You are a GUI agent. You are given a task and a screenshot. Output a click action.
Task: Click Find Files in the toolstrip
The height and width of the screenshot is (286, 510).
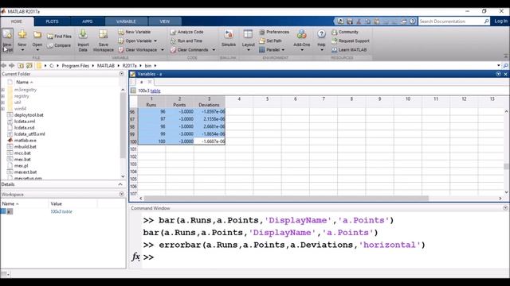[59, 37]
